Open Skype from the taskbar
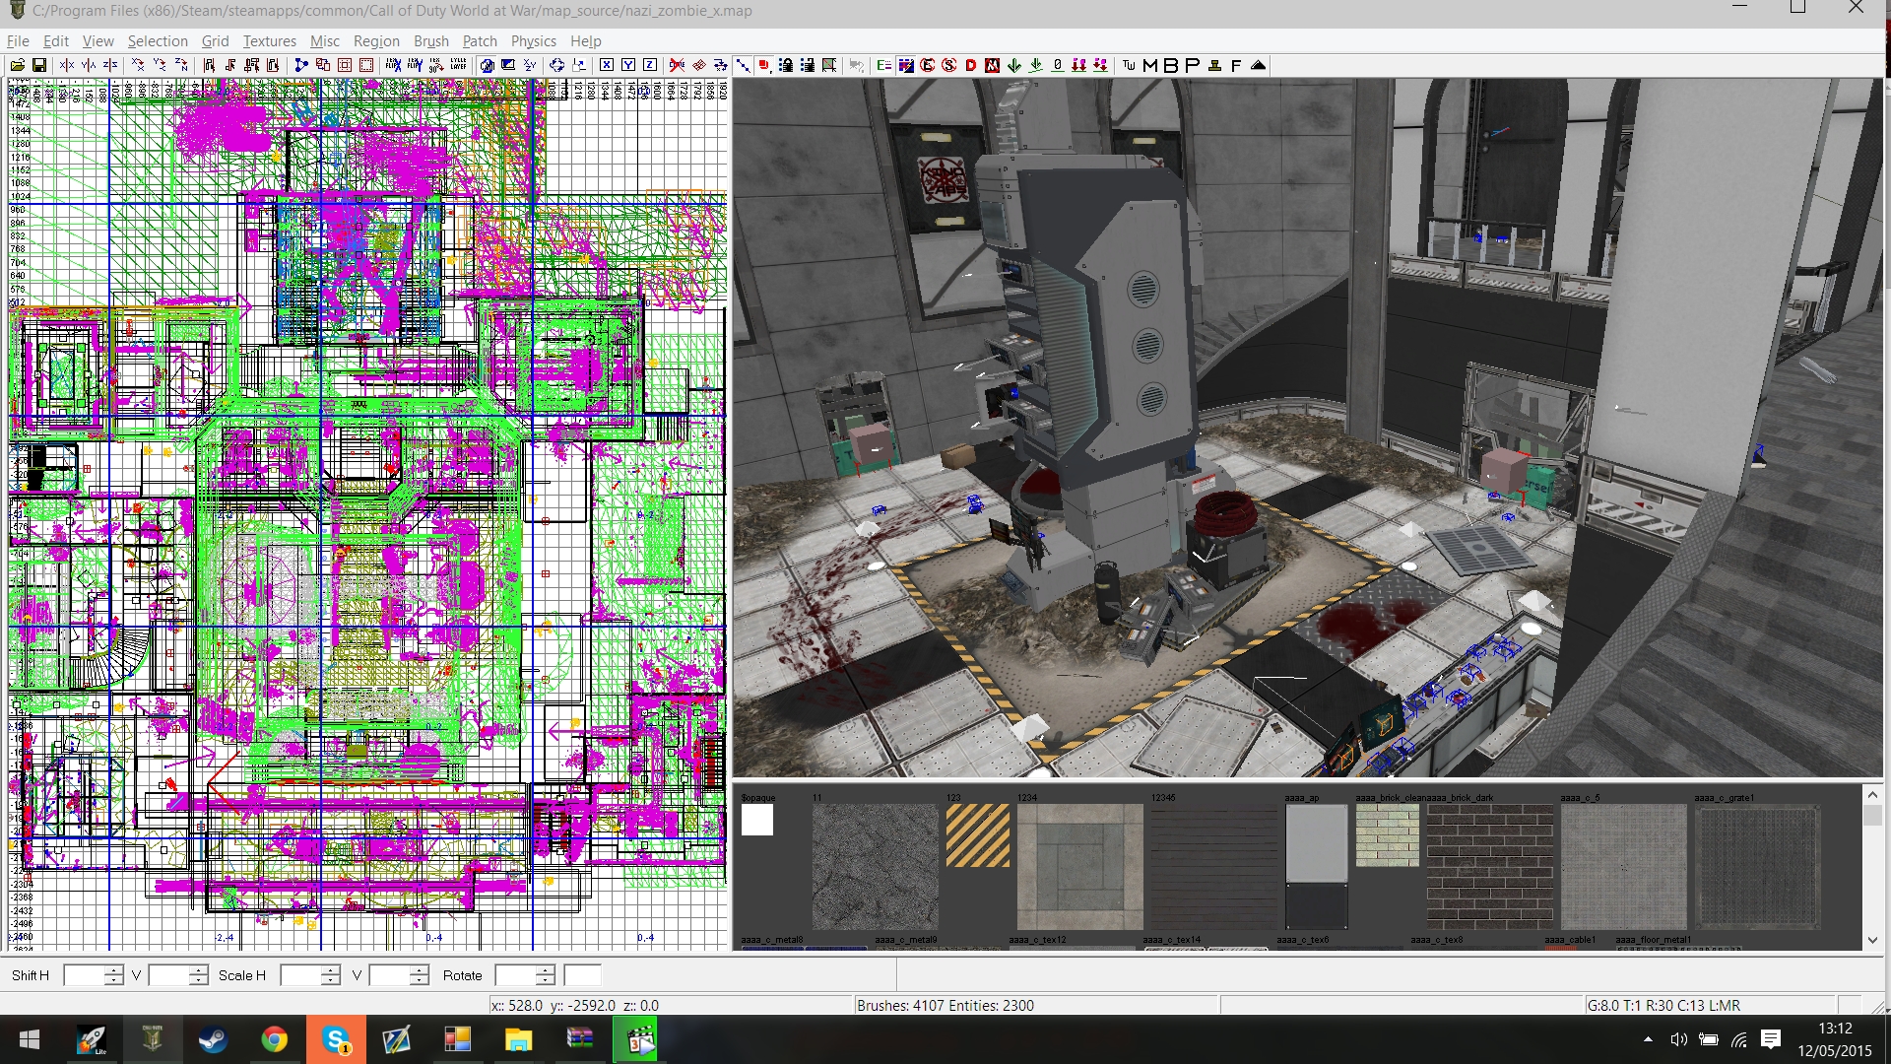The height and width of the screenshot is (1064, 1891). pyautogui.click(x=336, y=1039)
